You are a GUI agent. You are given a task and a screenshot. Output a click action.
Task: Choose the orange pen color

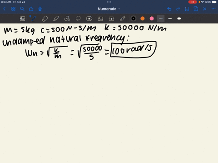click(x=143, y=19)
